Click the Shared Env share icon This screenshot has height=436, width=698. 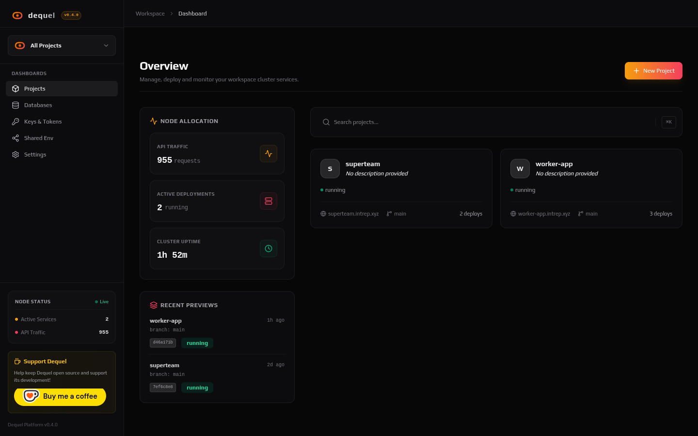click(16, 138)
